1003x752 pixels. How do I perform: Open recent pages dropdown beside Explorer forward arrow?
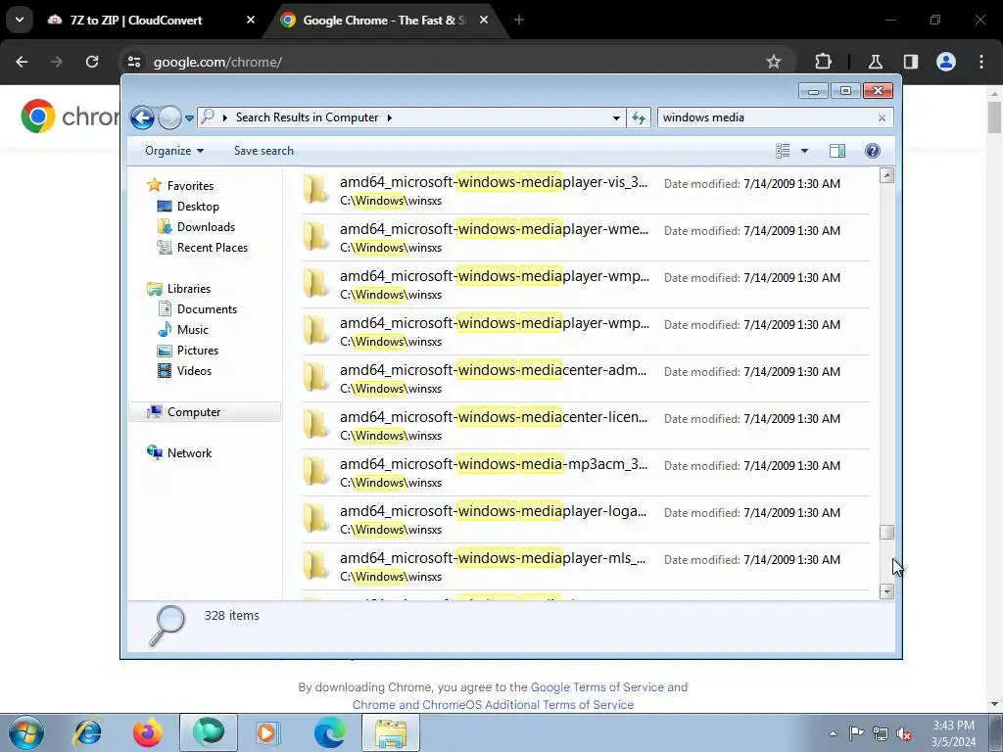tap(189, 118)
